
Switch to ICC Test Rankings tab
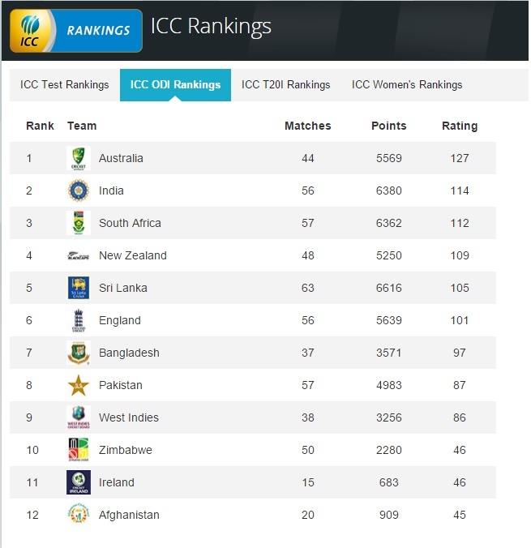tap(65, 85)
